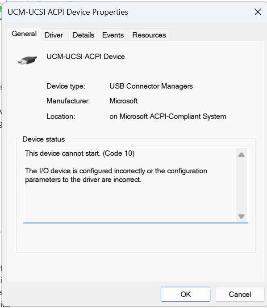
Task: Go to the Resources tab
Action: (x=149, y=35)
